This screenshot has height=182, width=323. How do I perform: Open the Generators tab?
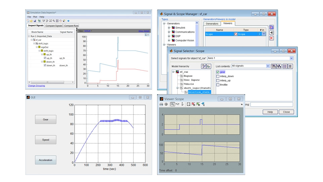[212, 24]
